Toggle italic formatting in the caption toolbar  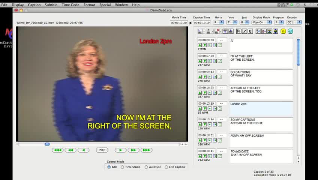244,31
